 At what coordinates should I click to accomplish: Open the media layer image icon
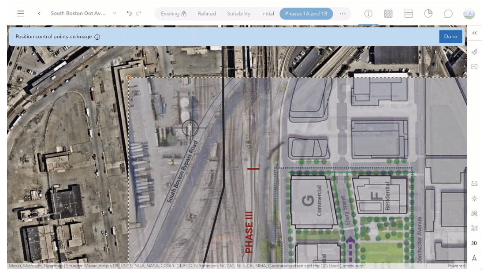tap(475, 67)
